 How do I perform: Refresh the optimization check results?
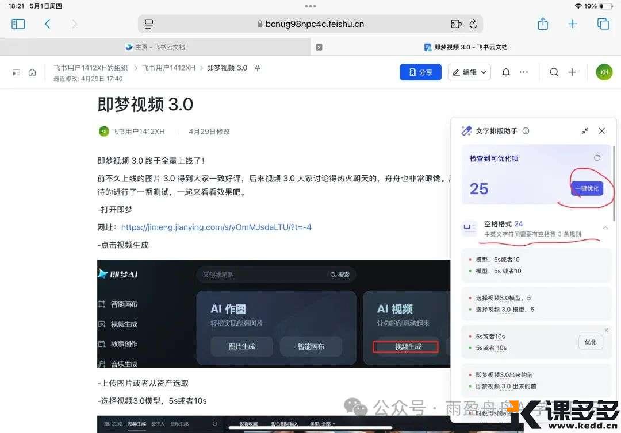(x=597, y=158)
